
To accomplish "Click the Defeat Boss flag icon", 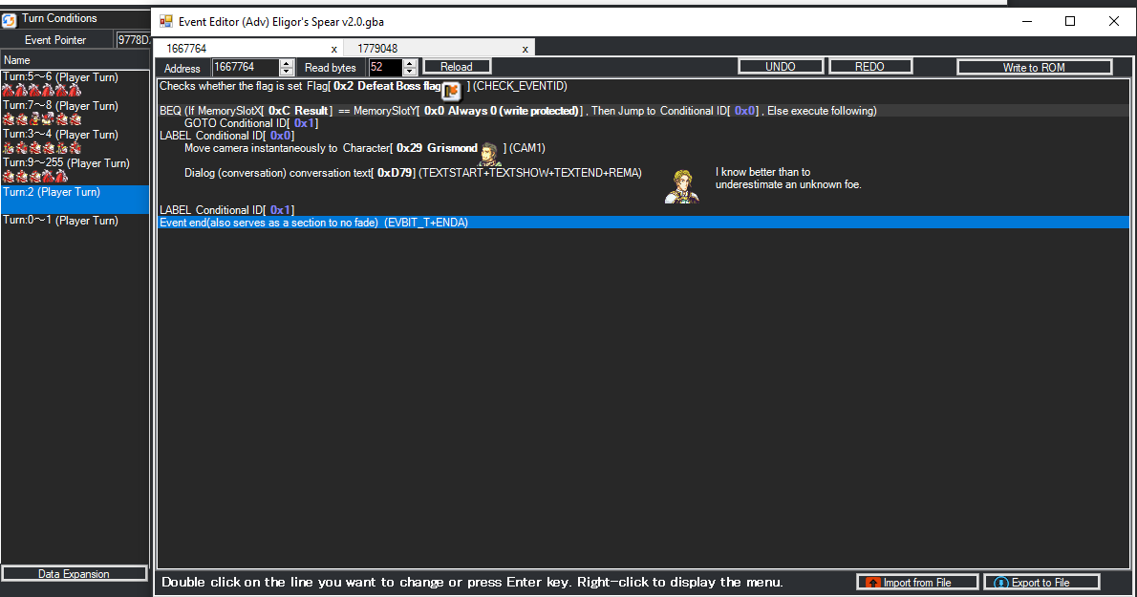I will 452,90.
